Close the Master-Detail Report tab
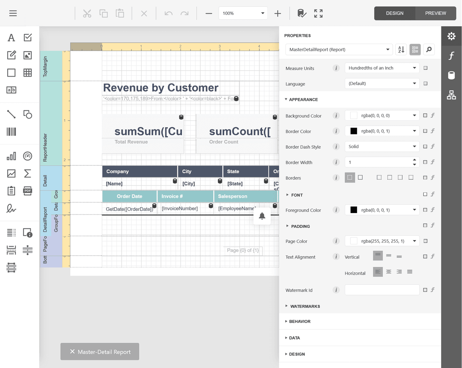 tap(72, 351)
